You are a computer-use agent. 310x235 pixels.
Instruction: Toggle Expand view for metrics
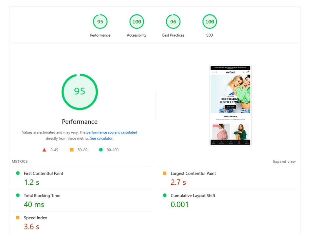tap(284, 161)
